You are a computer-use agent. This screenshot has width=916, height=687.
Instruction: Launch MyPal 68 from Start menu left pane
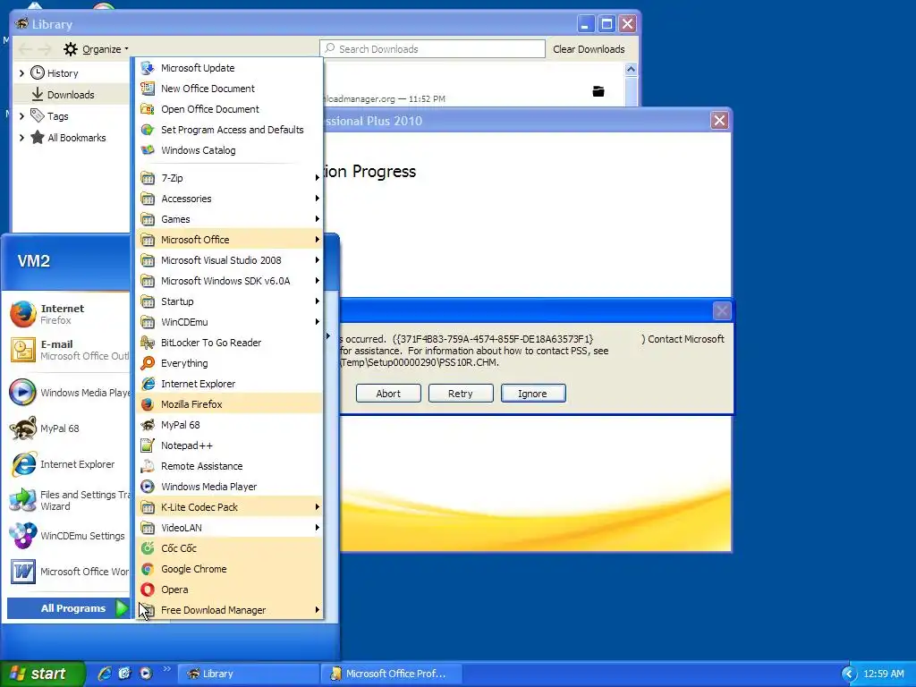[69, 428]
